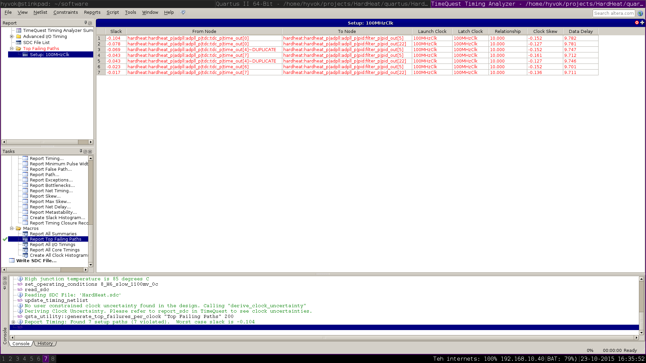Image resolution: width=646 pixels, height=363 pixels.
Task: Pin the Report panel
Action: 85,23
